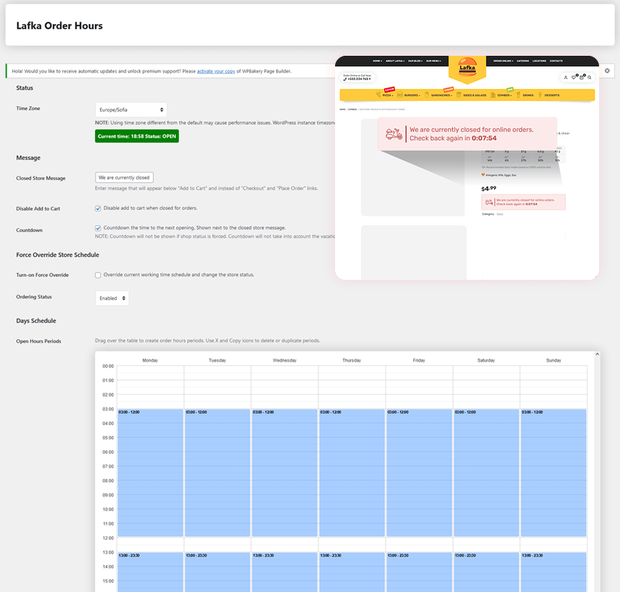This screenshot has height=592, width=620.
Task: Select Friday 03:00 - 12:00 period
Action: click(x=419, y=473)
